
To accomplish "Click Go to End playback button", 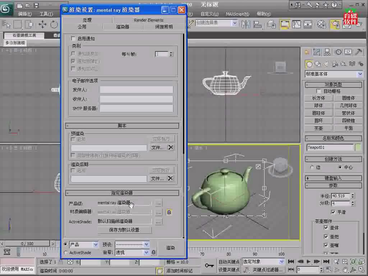I will pyautogui.click(x=326, y=262).
